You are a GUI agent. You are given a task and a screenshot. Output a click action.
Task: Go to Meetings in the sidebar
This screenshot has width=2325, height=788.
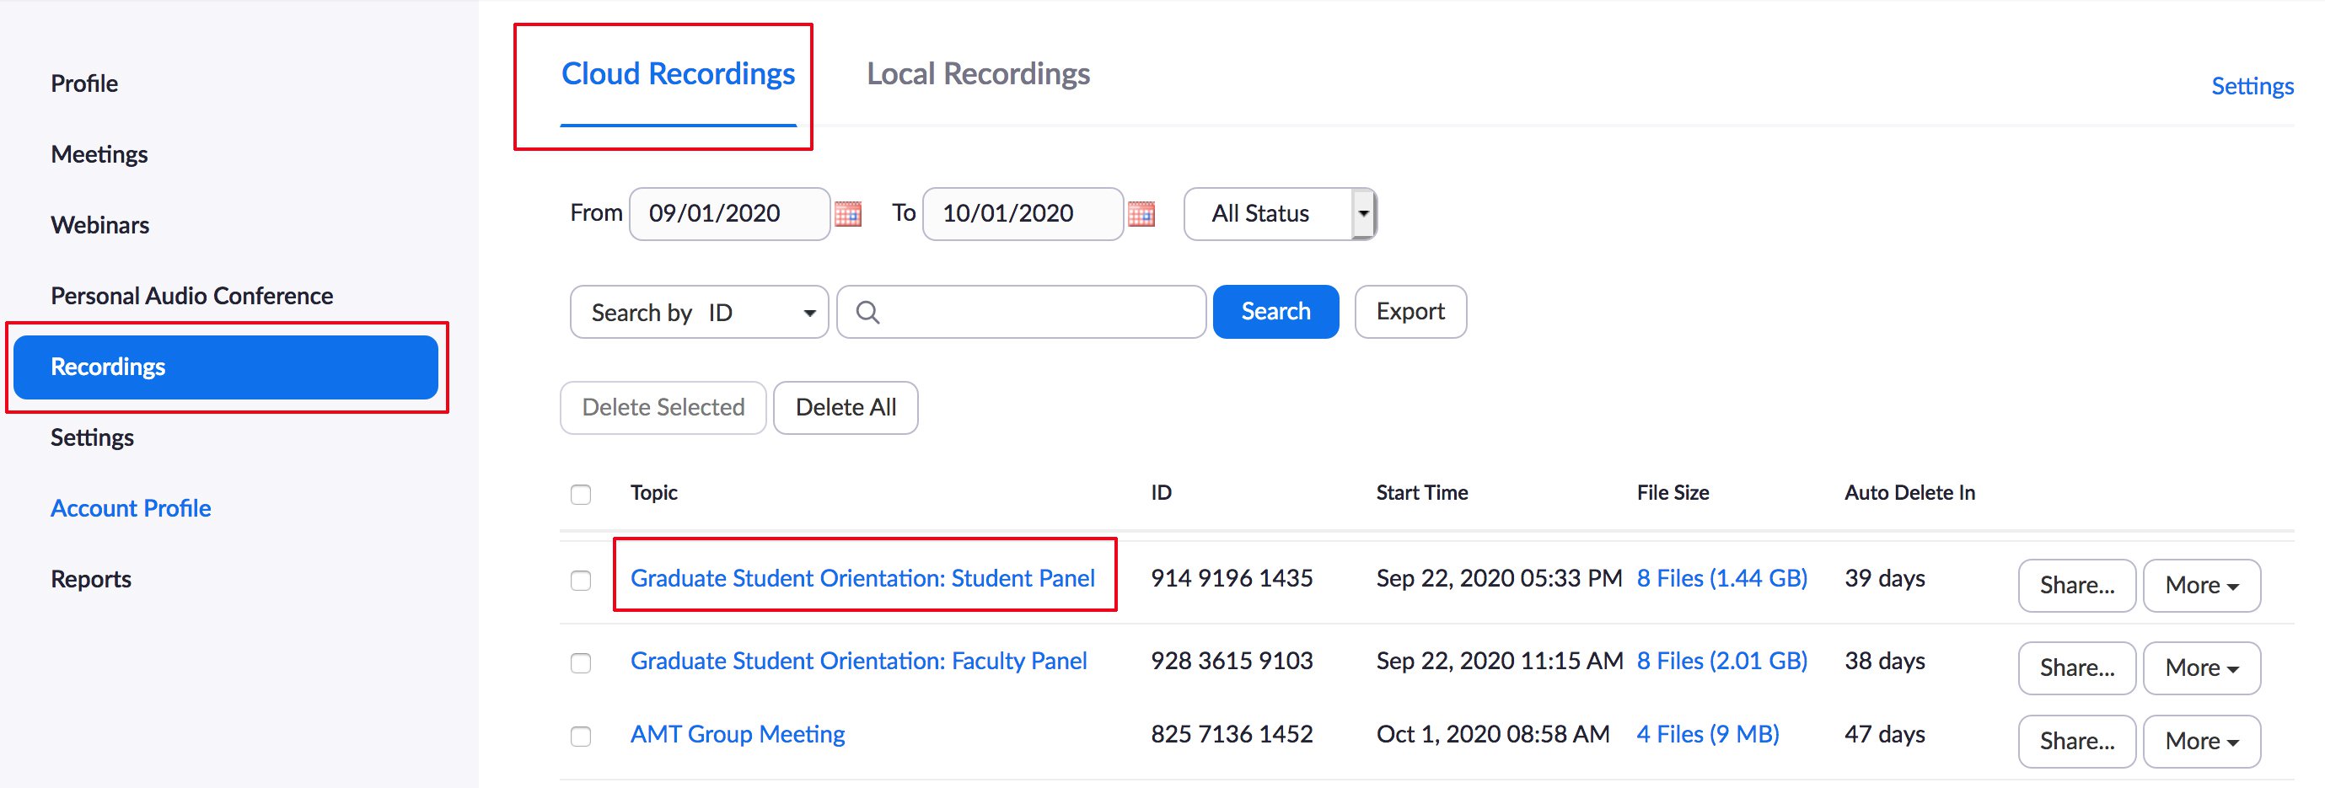(x=99, y=154)
